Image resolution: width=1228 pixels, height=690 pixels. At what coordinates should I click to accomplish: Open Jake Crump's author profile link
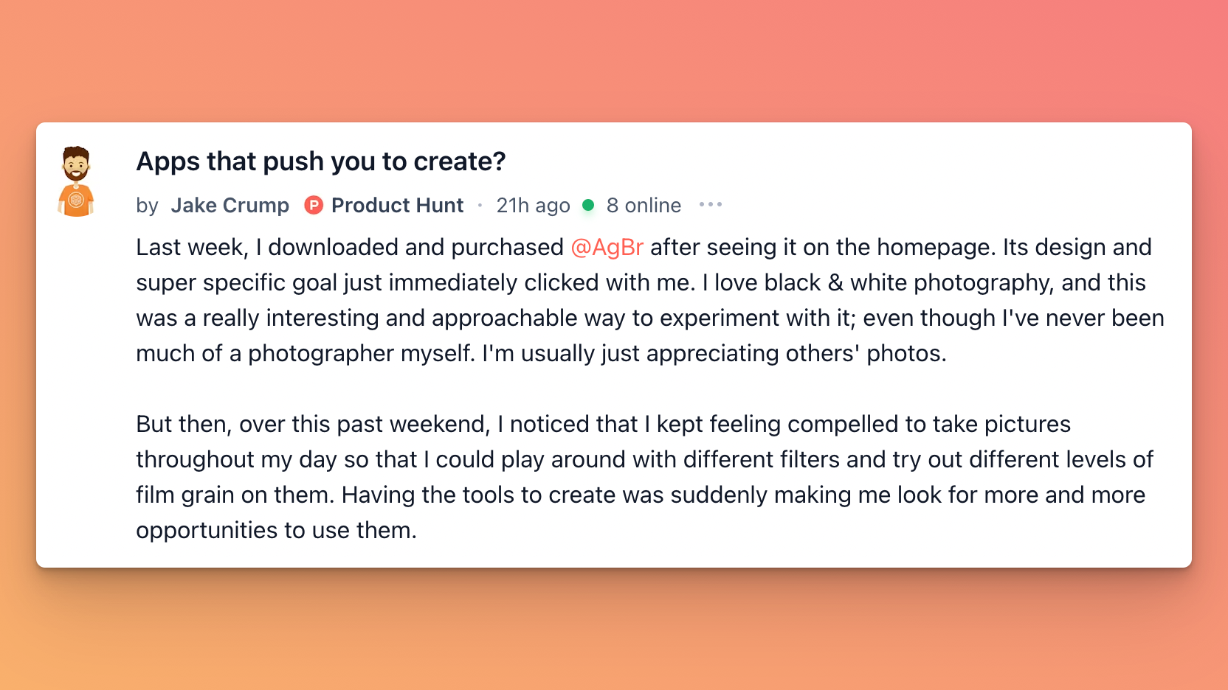tap(230, 205)
